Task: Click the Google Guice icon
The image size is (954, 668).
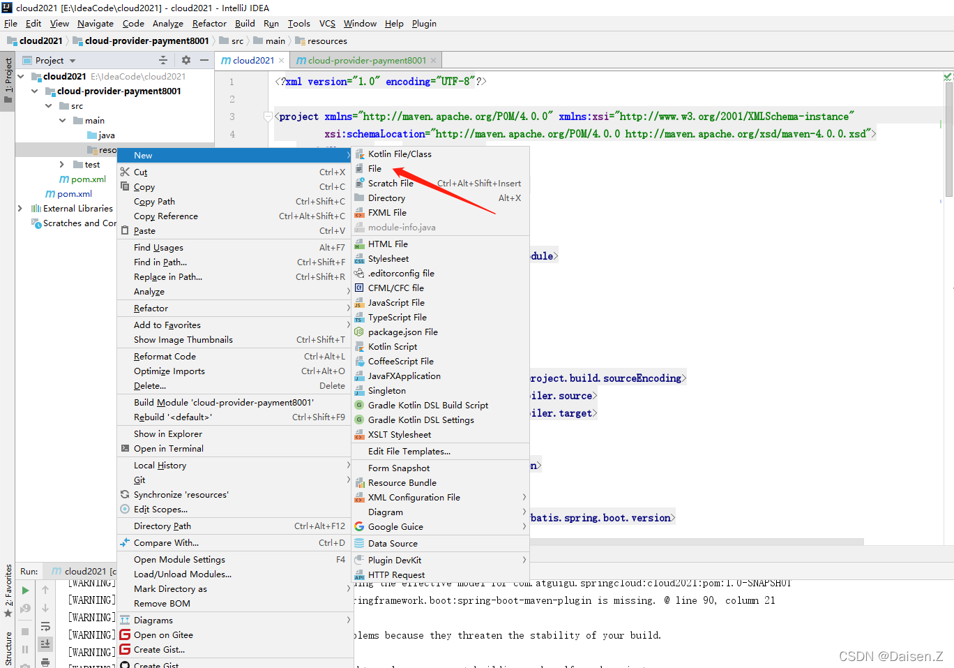Action: point(359,527)
